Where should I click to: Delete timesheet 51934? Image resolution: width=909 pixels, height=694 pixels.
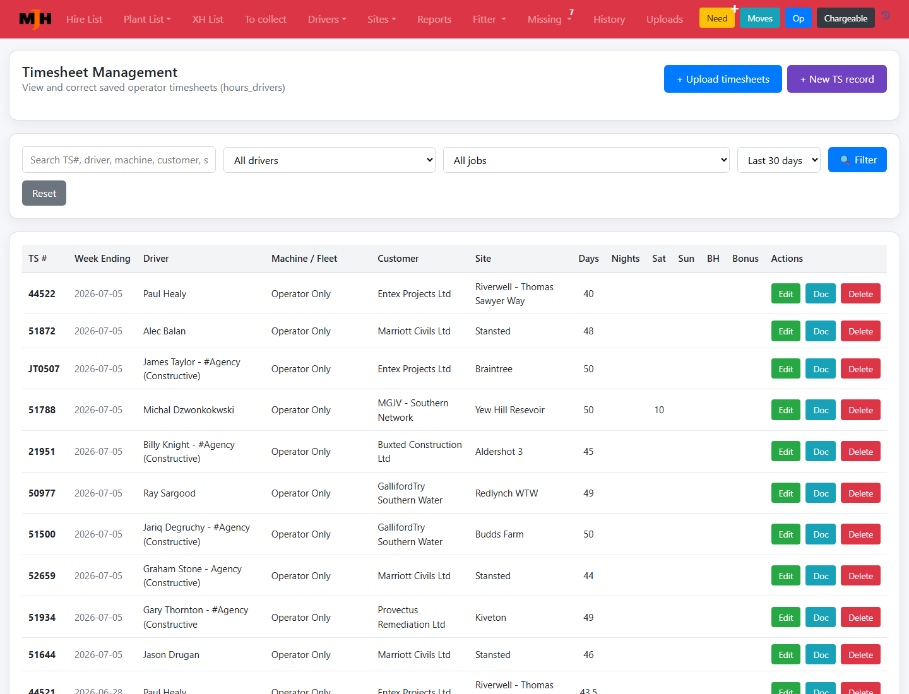click(x=860, y=618)
